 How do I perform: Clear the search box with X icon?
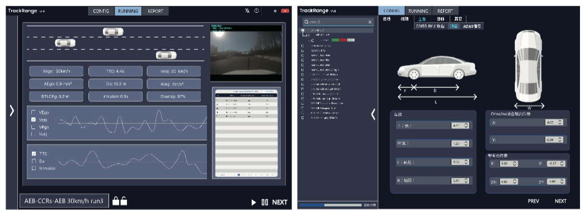coord(370,22)
